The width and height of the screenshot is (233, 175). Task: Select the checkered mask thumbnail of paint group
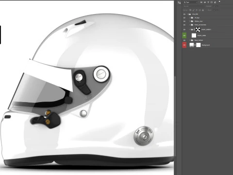click(x=198, y=30)
